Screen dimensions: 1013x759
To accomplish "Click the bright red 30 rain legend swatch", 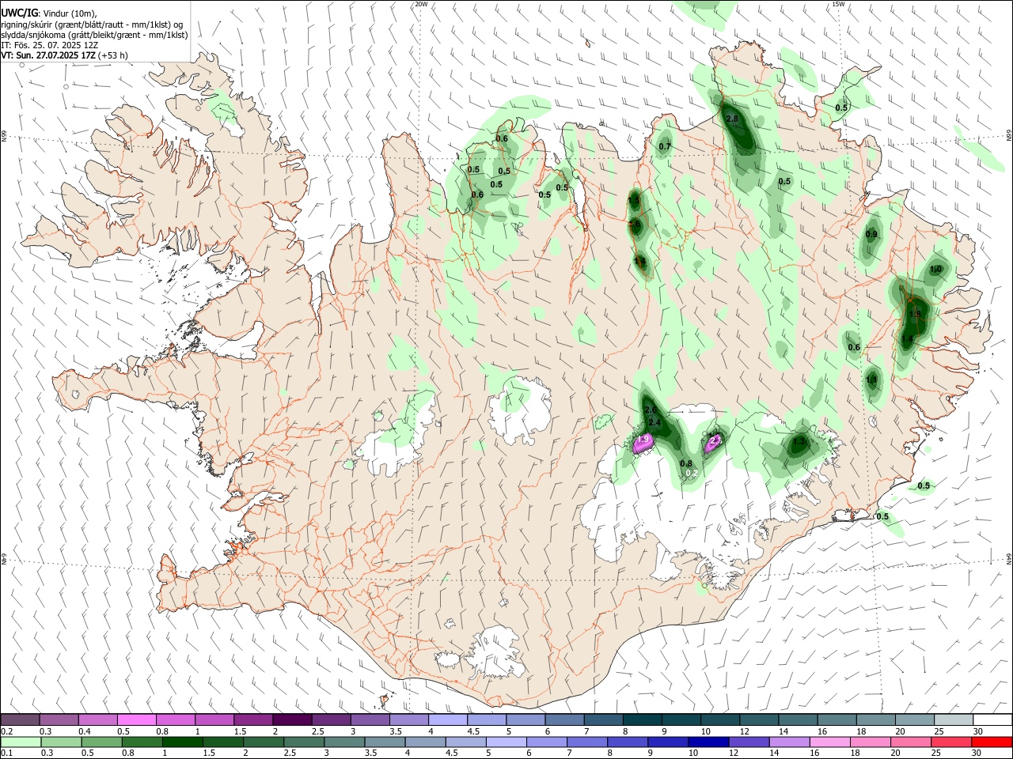I will pyautogui.click(x=991, y=742).
